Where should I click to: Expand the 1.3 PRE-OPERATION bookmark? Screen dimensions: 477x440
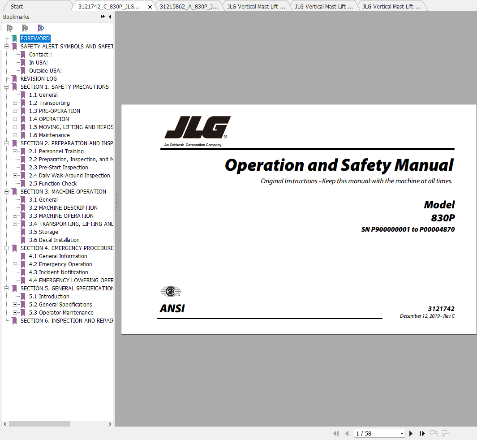tap(15, 111)
